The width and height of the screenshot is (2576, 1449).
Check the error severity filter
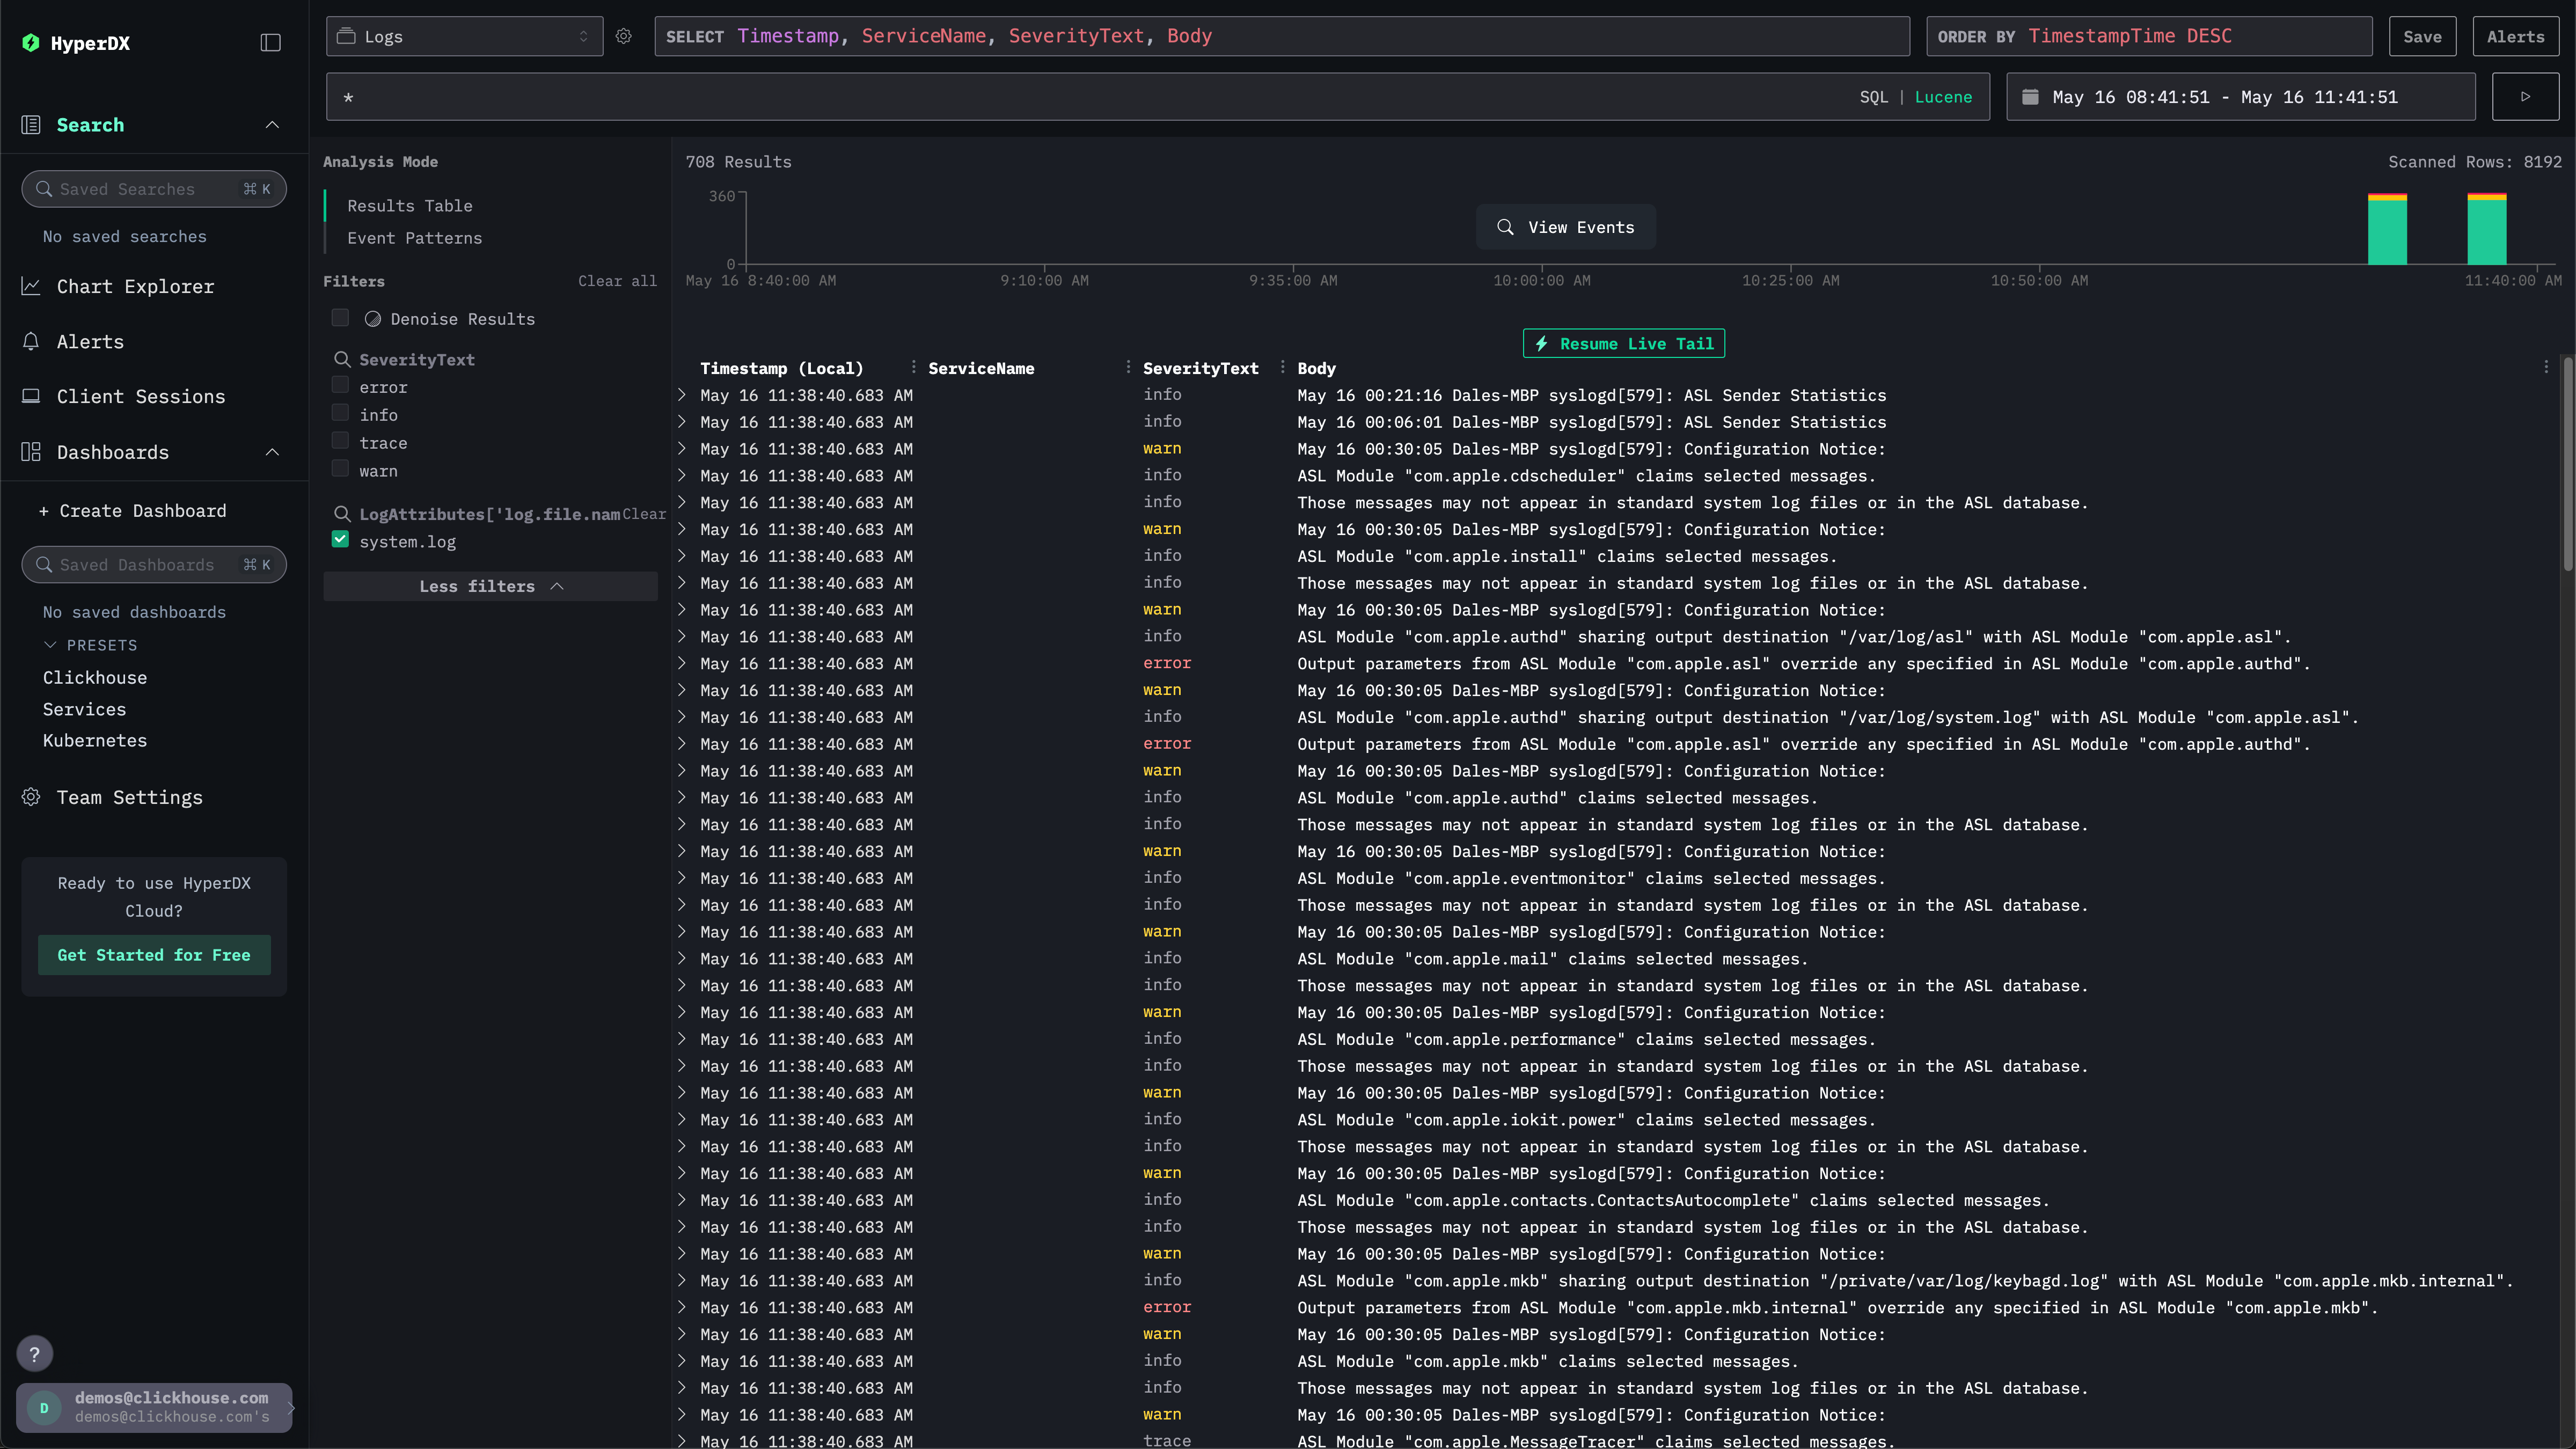point(340,385)
